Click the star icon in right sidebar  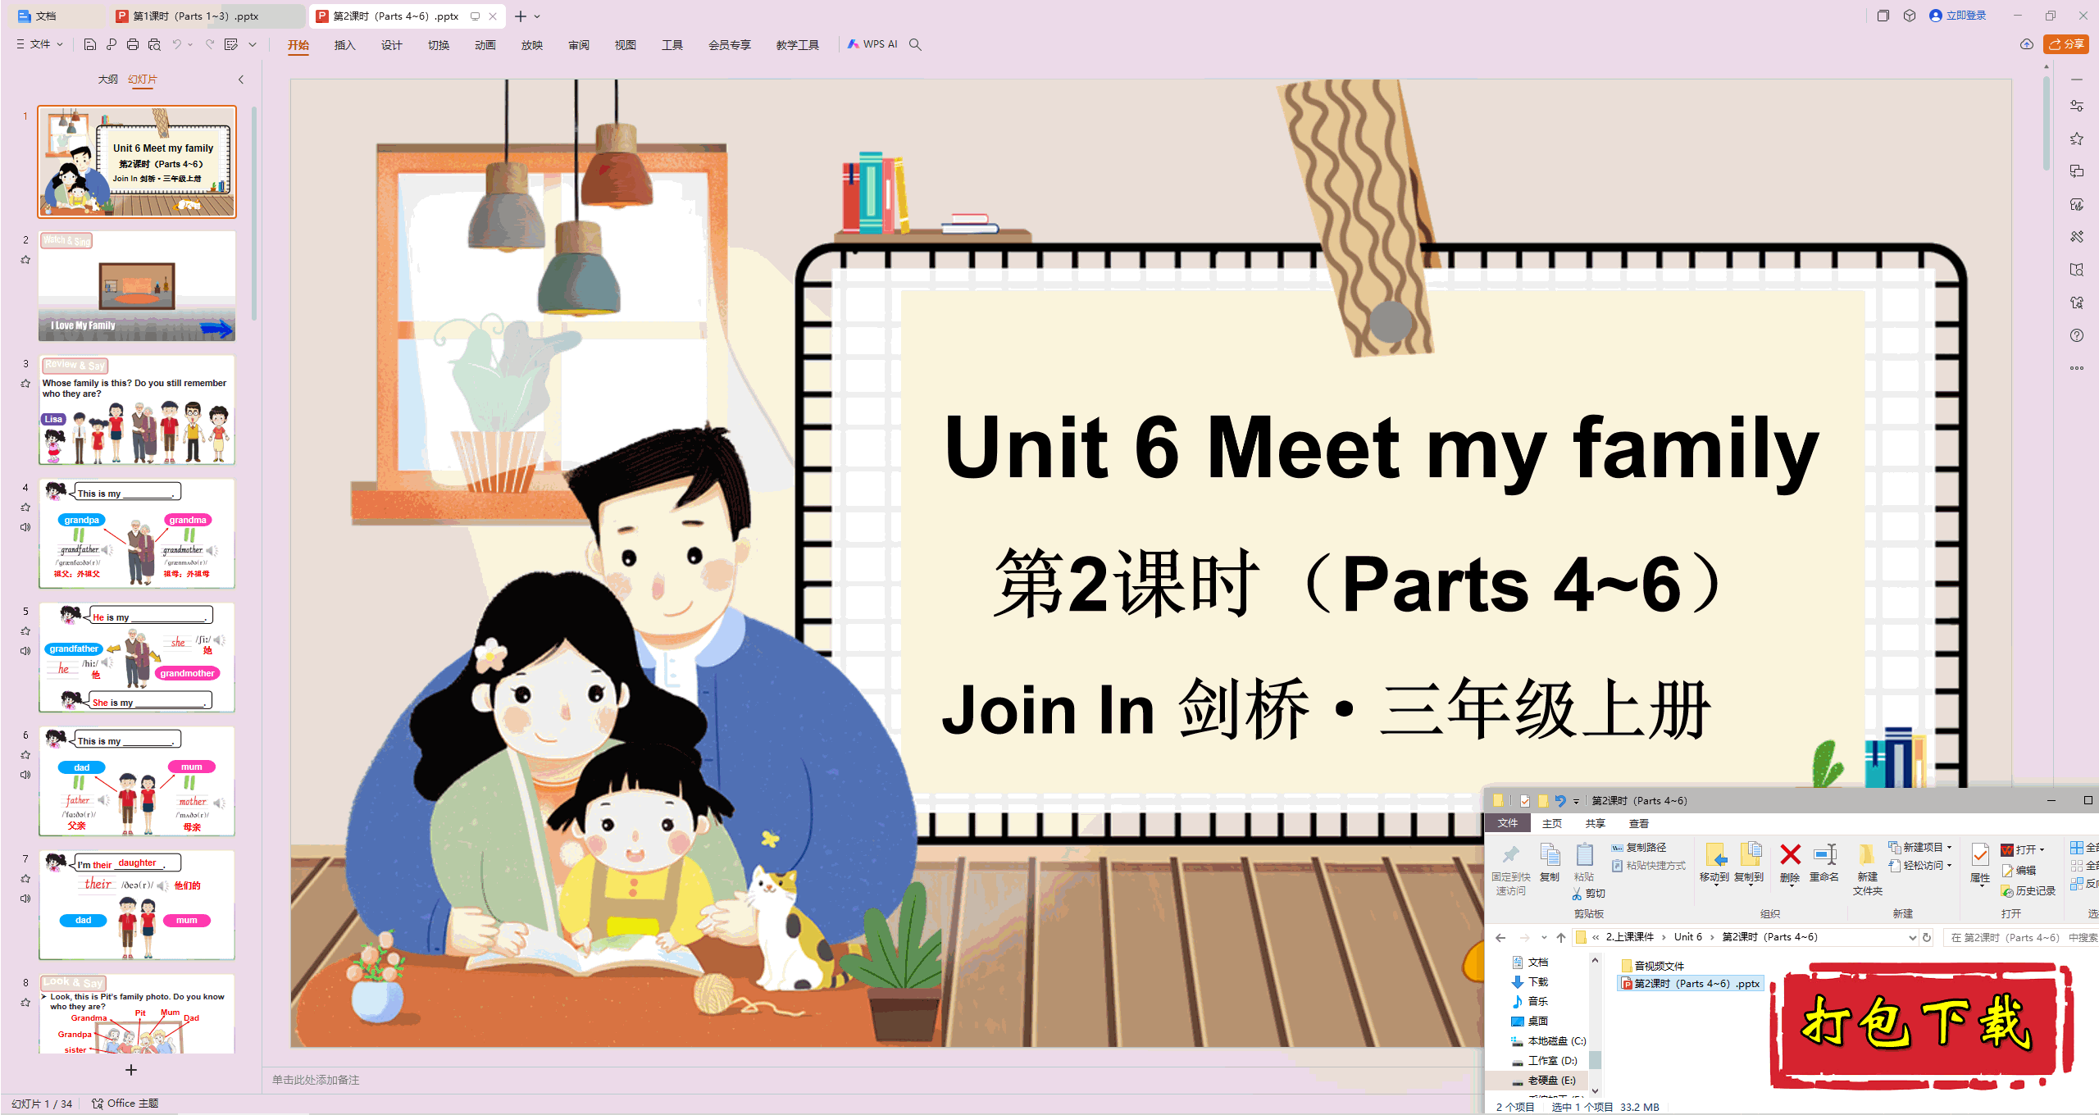[2076, 139]
